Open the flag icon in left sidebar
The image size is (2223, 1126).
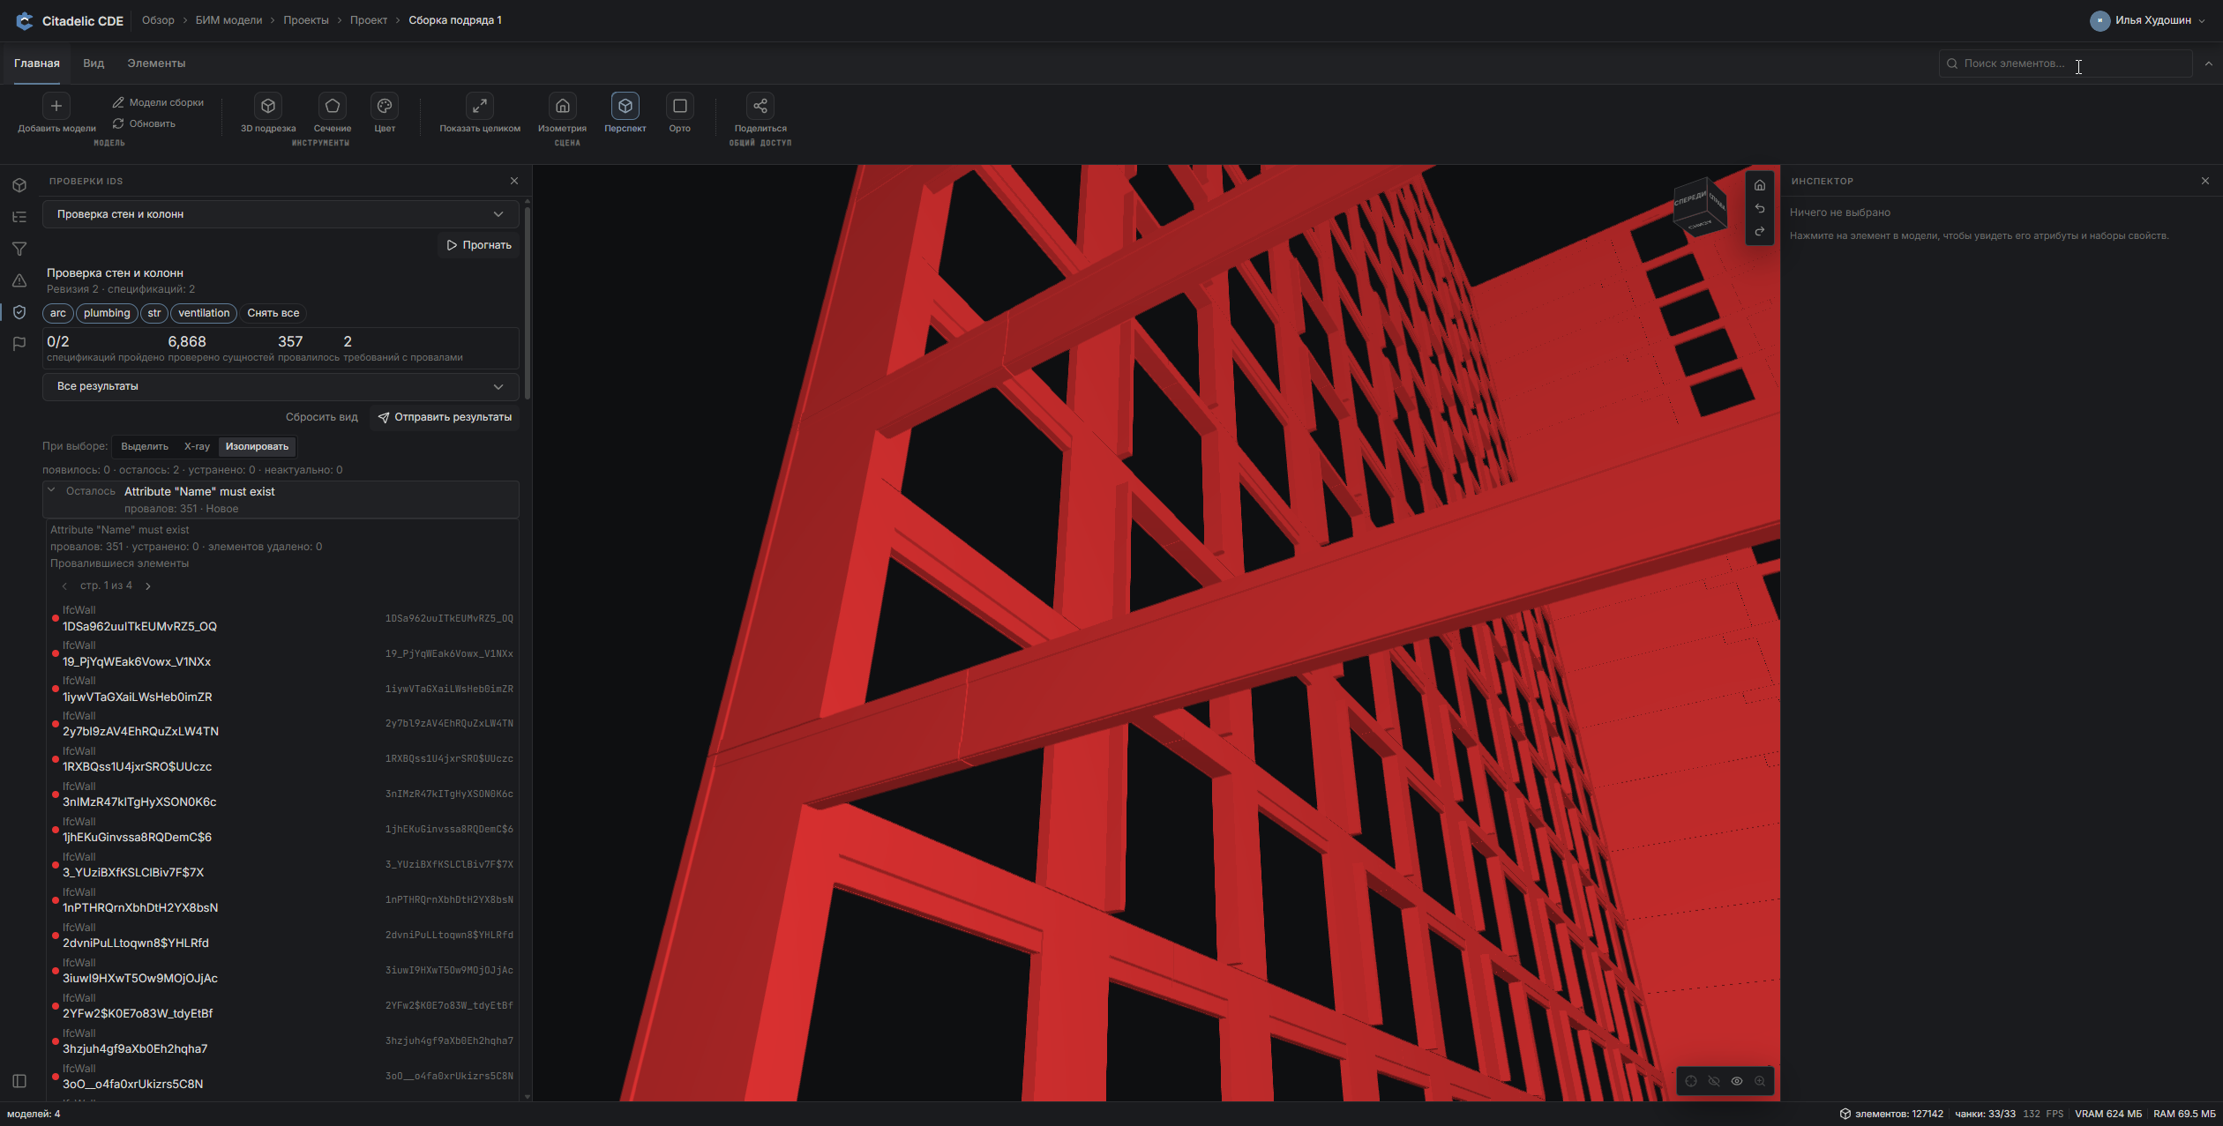pyautogui.click(x=19, y=344)
